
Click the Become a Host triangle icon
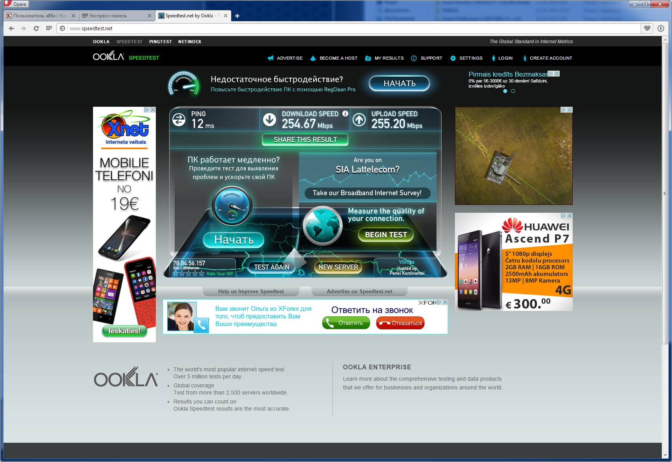[x=313, y=58]
